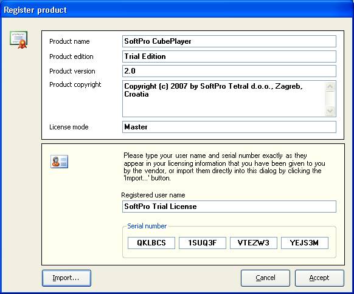354x294 pixels.
Task: Click the first serial box QKLBCS
Action: coord(151,243)
